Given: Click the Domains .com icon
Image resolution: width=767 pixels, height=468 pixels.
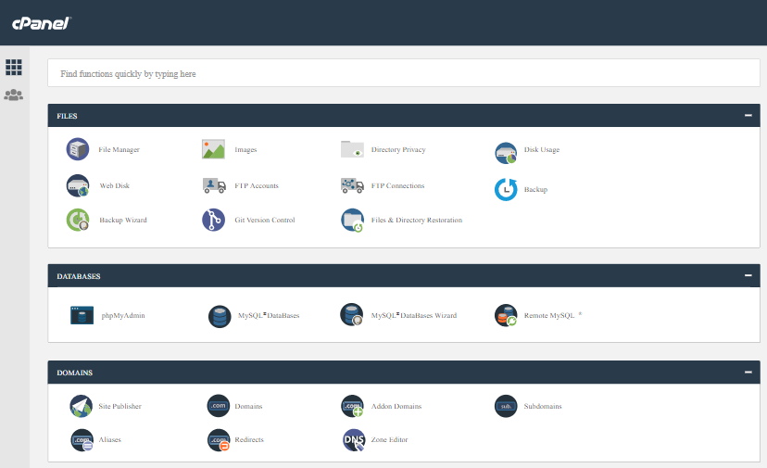Looking at the screenshot, I should (219, 406).
